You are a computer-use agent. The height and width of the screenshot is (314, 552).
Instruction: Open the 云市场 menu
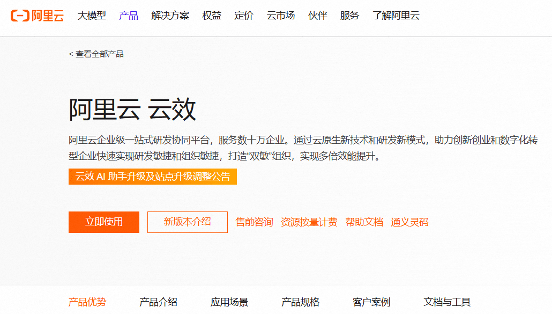click(281, 16)
